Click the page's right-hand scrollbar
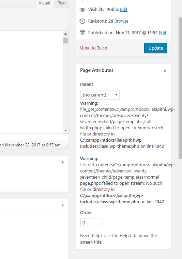Screen dimensions: 182x259 pos(180,88)
